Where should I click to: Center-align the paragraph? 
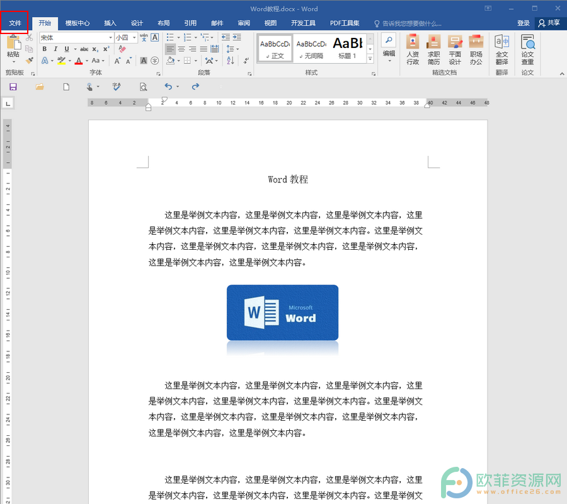tap(181, 49)
